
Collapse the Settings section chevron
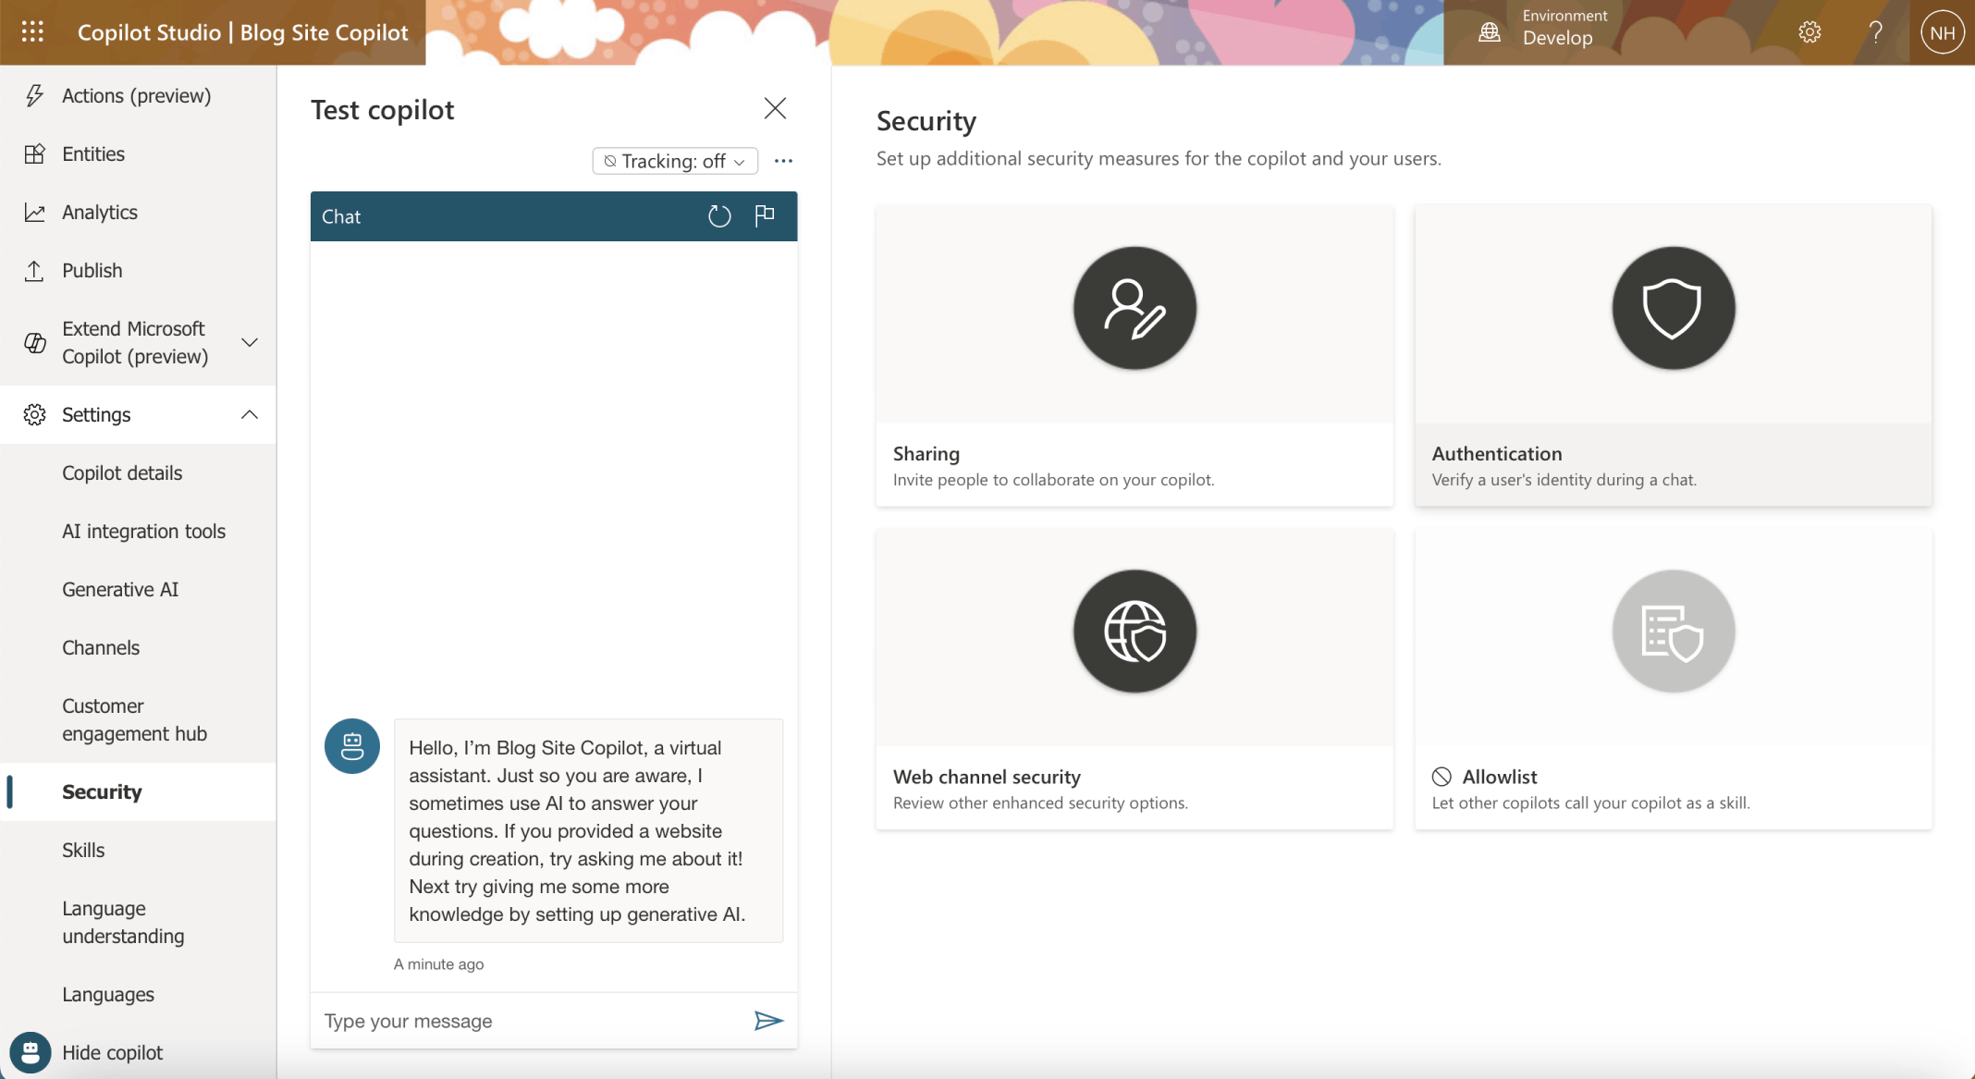pyautogui.click(x=250, y=415)
